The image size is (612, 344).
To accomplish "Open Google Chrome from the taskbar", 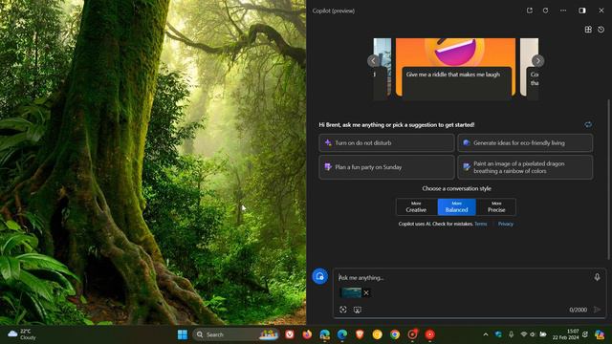I will click(395, 334).
